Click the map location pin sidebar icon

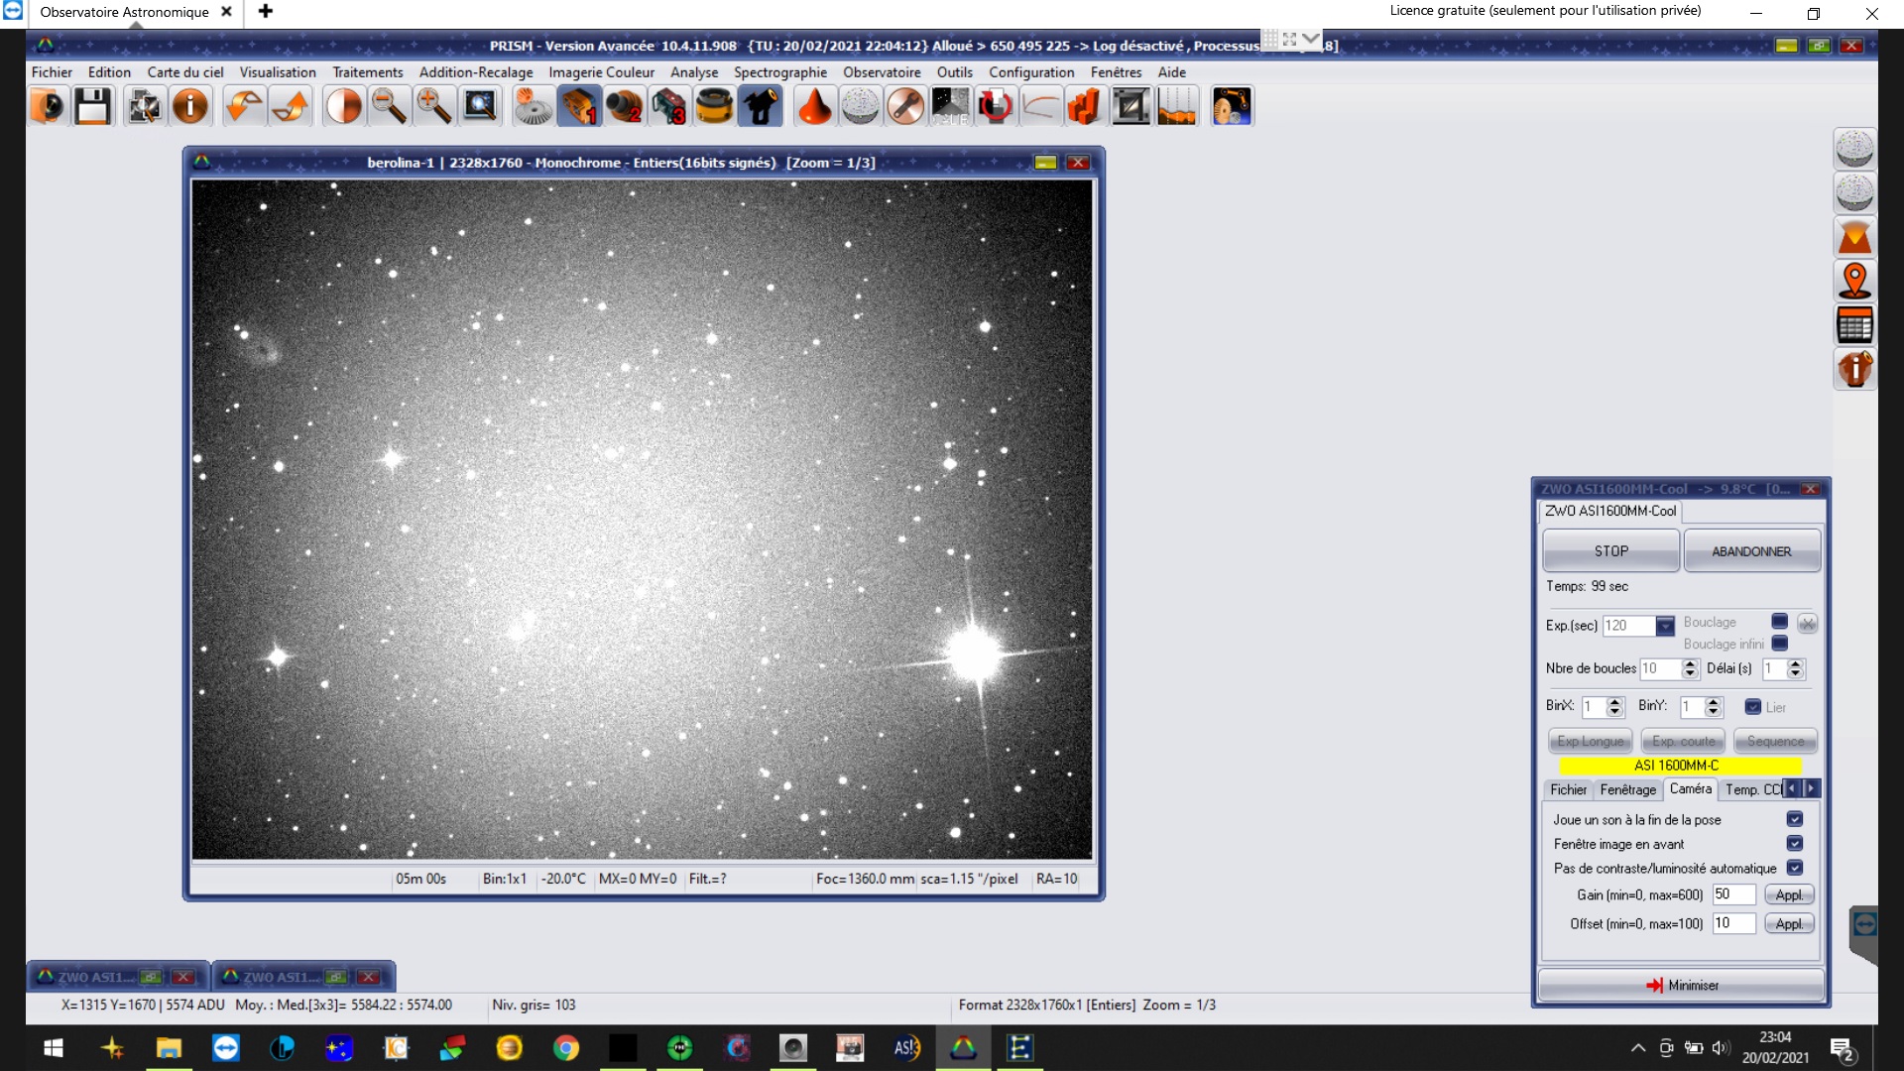(x=1854, y=281)
